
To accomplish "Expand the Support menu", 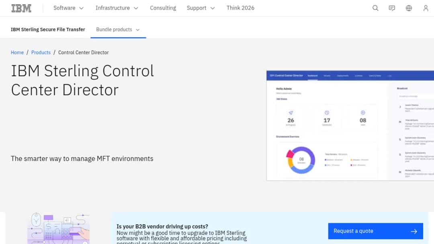I will coord(201,8).
